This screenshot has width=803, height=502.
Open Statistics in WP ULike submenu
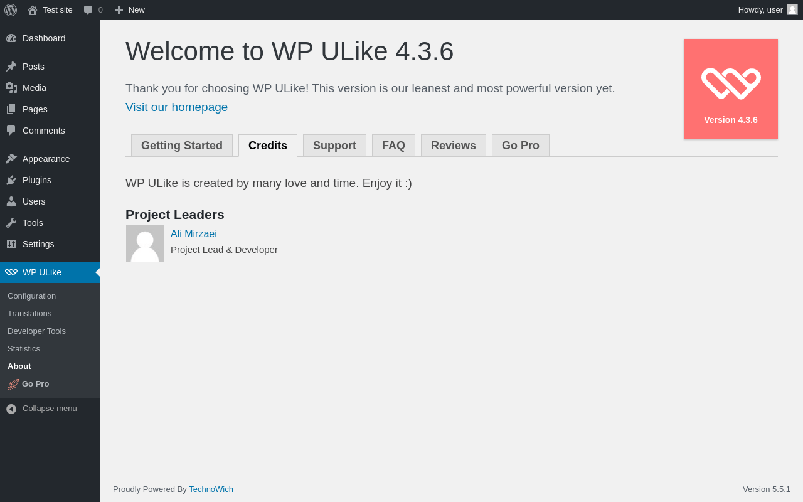coord(24,348)
